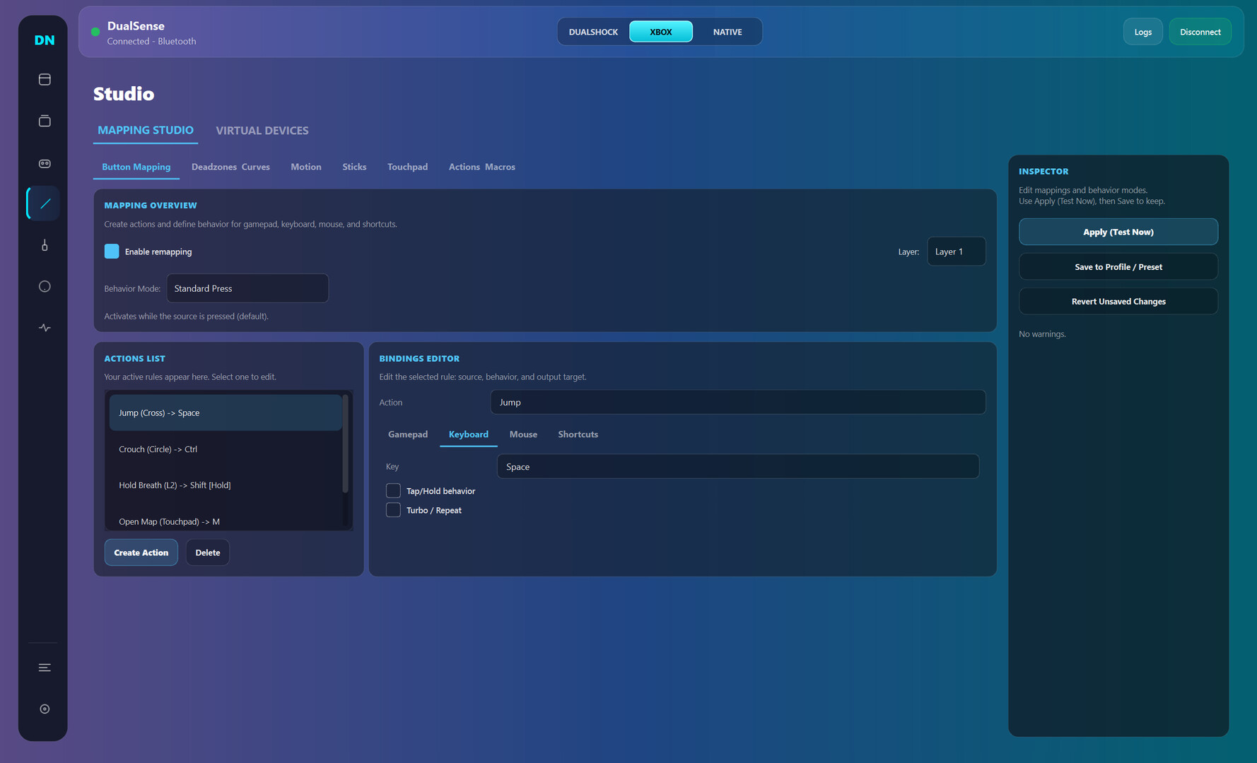This screenshot has height=763, width=1257.
Task: Switch to the Virtual Devices tab
Action: coord(262,131)
